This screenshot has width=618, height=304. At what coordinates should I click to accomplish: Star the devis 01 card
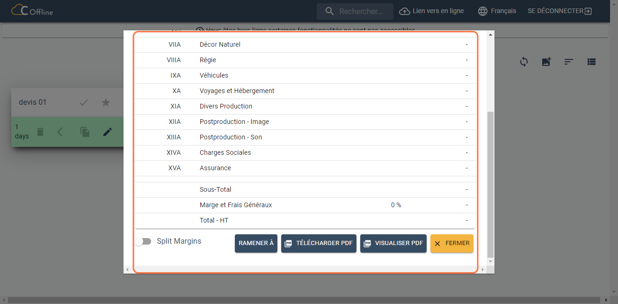pyautogui.click(x=106, y=102)
